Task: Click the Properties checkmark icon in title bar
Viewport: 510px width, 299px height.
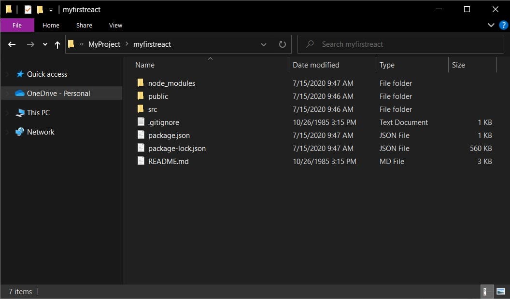Action: (28, 10)
